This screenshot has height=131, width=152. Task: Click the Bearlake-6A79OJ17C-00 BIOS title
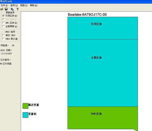(x=87, y=15)
